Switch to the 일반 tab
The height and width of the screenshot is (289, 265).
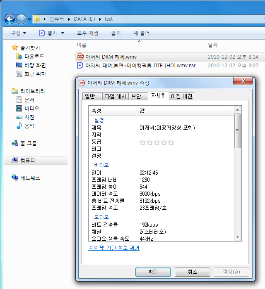pyautogui.click(x=92, y=96)
